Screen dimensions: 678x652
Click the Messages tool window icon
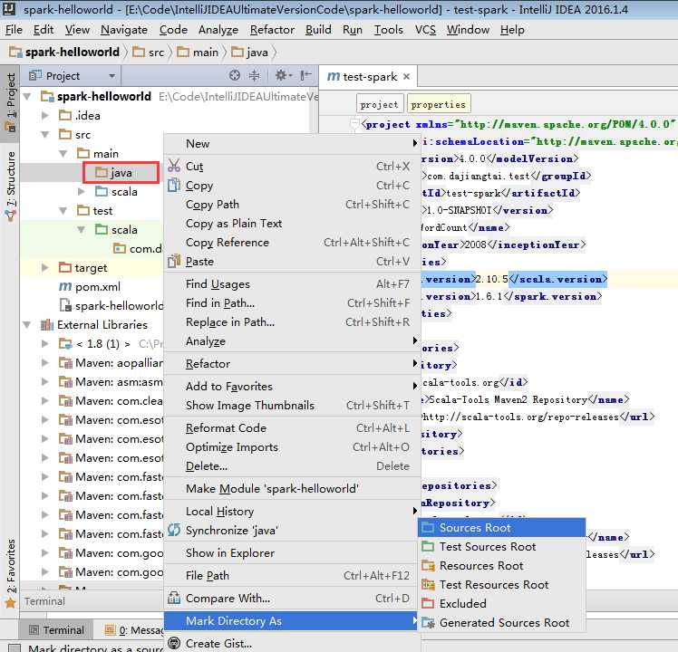tap(110, 630)
